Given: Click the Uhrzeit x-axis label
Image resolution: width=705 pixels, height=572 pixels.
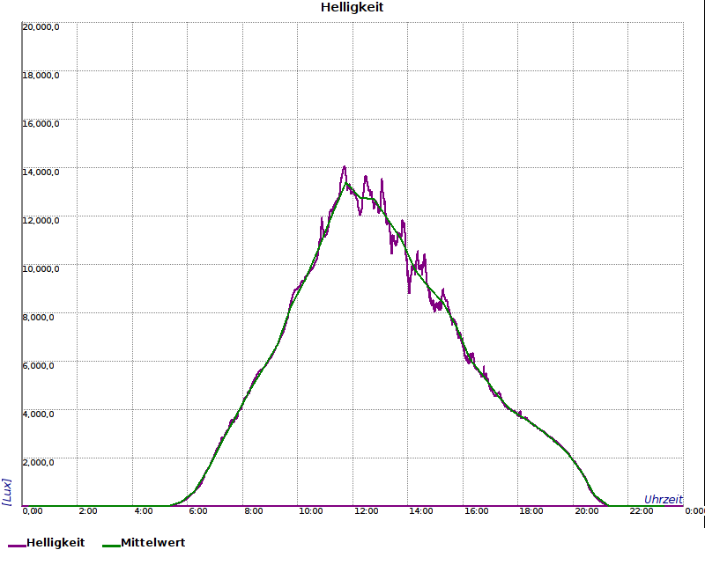Looking at the screenshot, I should [664, 499].
